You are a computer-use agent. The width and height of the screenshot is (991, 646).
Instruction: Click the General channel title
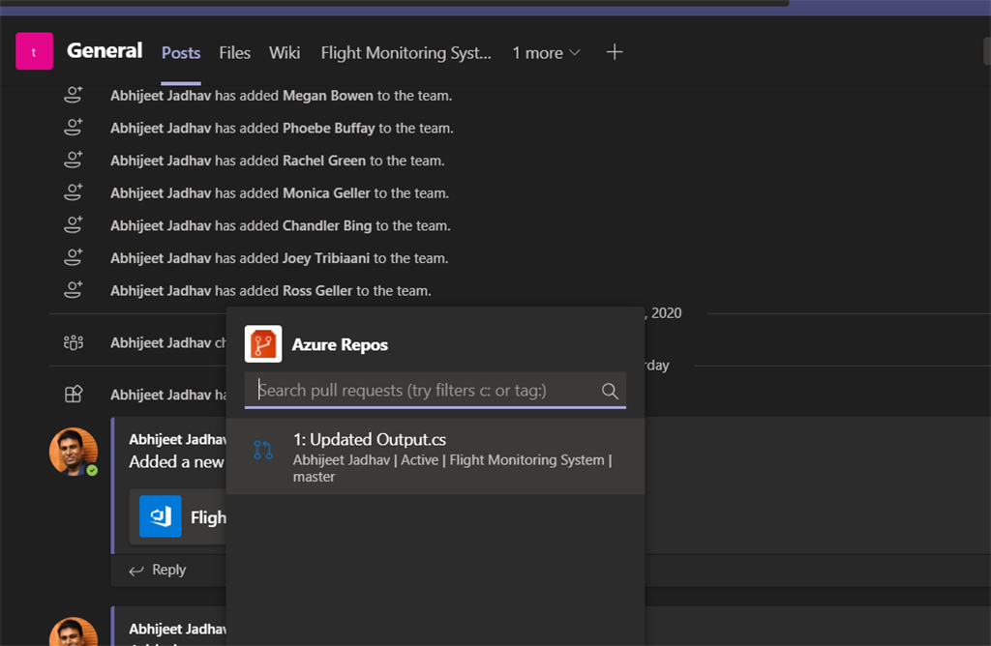coord(105,51)
